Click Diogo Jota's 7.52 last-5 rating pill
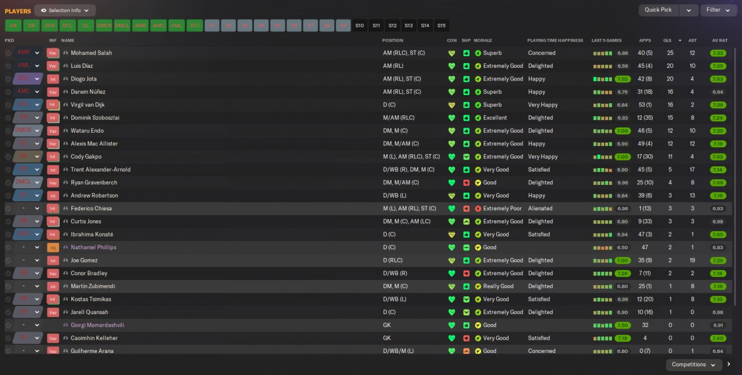 coord(623,79)
